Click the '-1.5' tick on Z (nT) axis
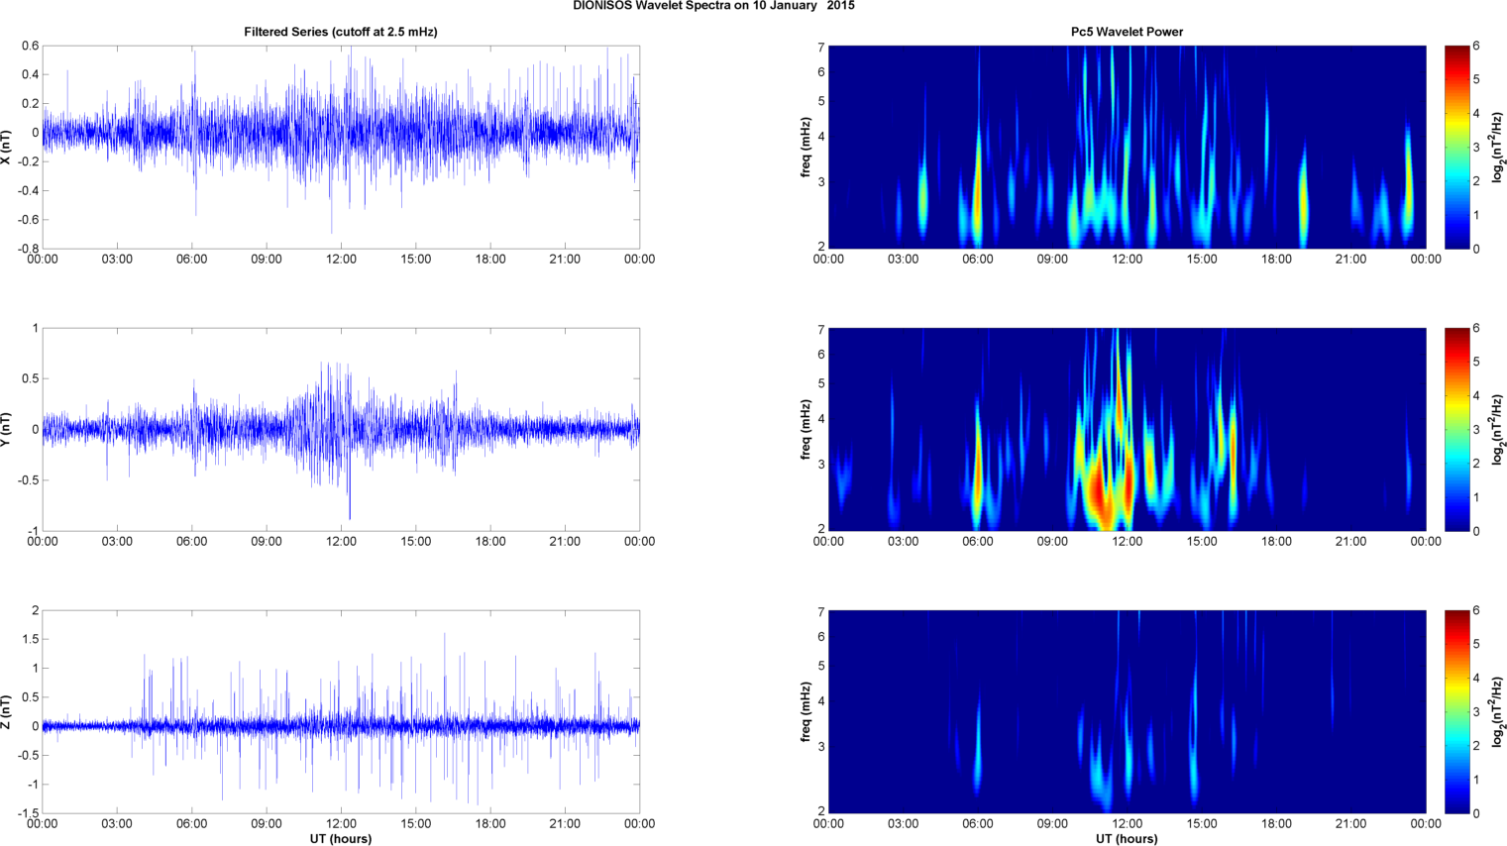This screenshot has height=846, width=1507. [27, 813]
